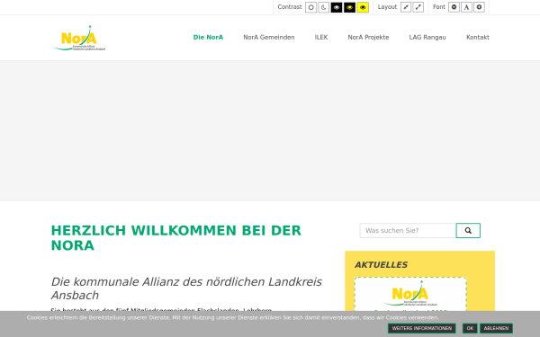The image size is (540, 337).
Task: Click Weitere Informationen cookie button
Action: click(x=422, y=328)
